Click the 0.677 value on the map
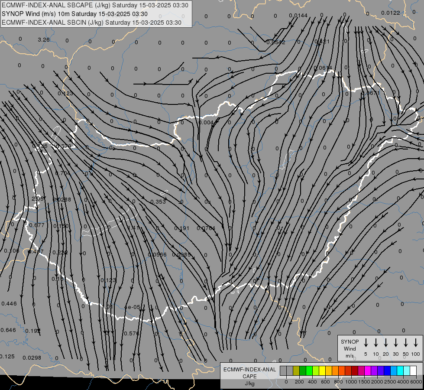Screen dimensions: 424x390 point(36,225)
